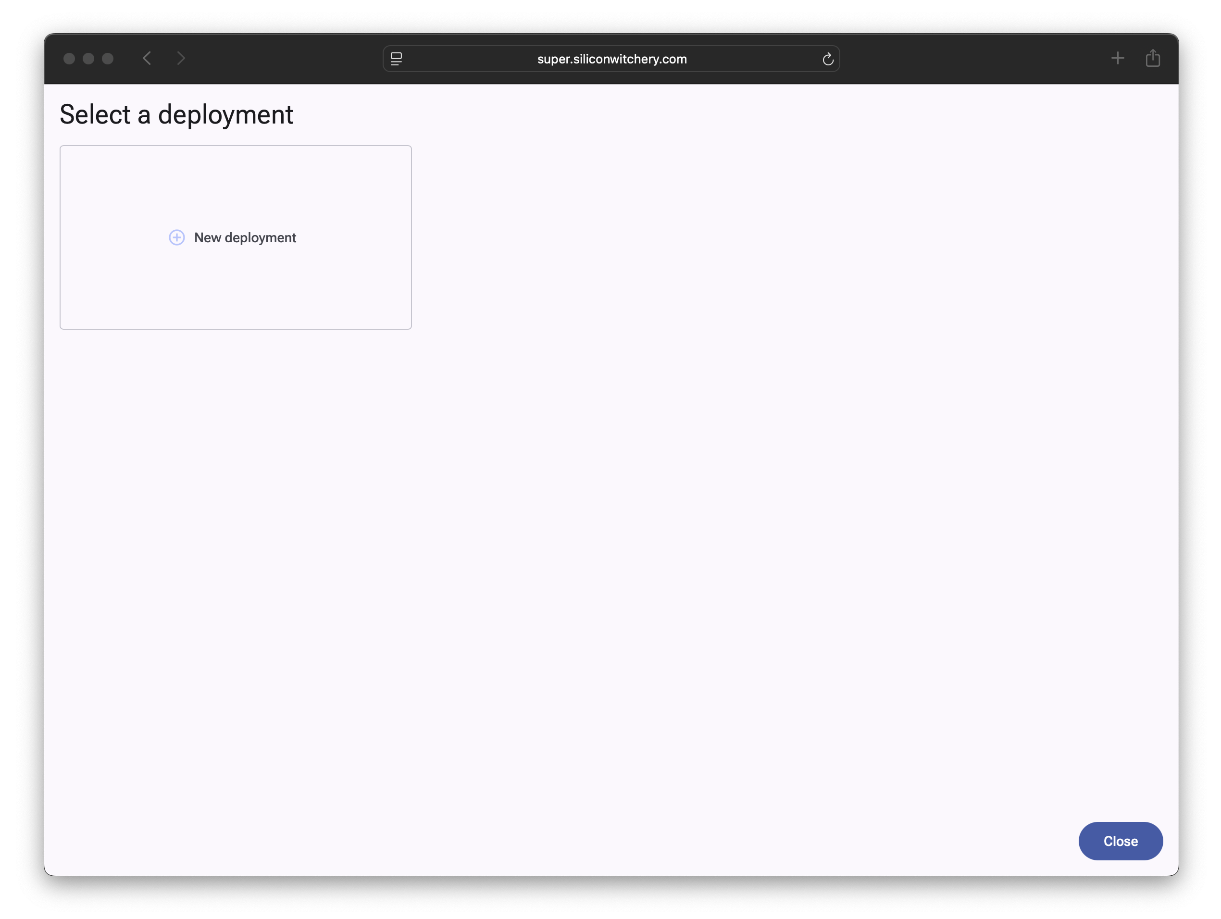Reload the page with the refresh icon

pyautogui.click(x=827, y=59)
